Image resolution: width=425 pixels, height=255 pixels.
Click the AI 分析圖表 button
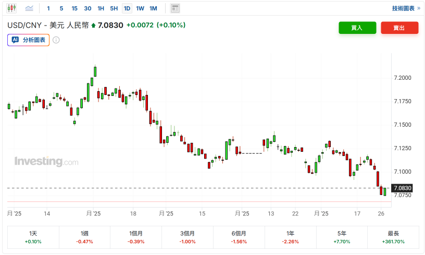(x=29, y=40)
